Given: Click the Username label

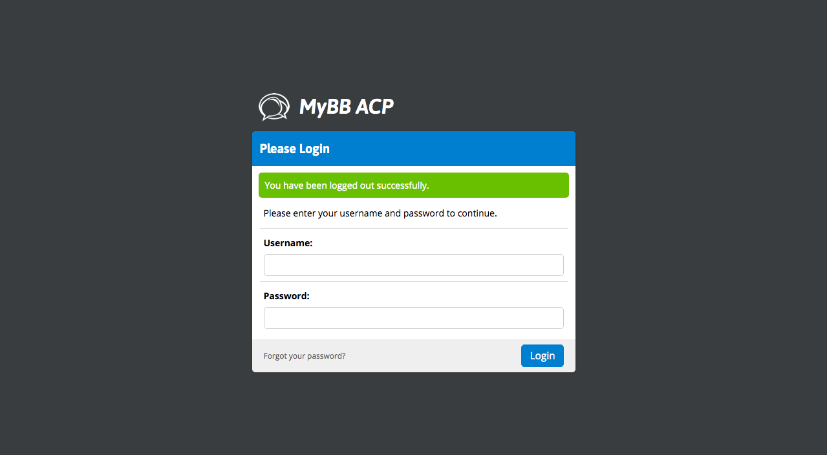Looking at the screenshot, I should coord(288,243).
